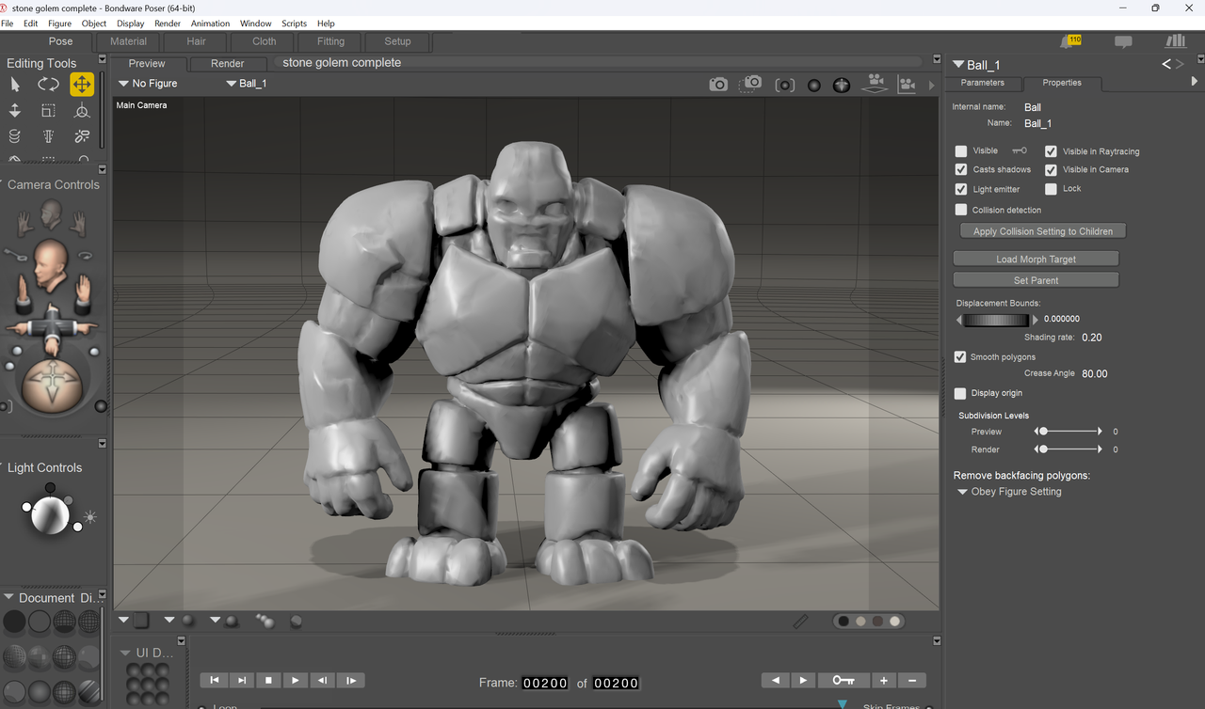The image size is (1205, 709).
Task: Toggle the Light emitter checkbox
Action: coord(961,189)
